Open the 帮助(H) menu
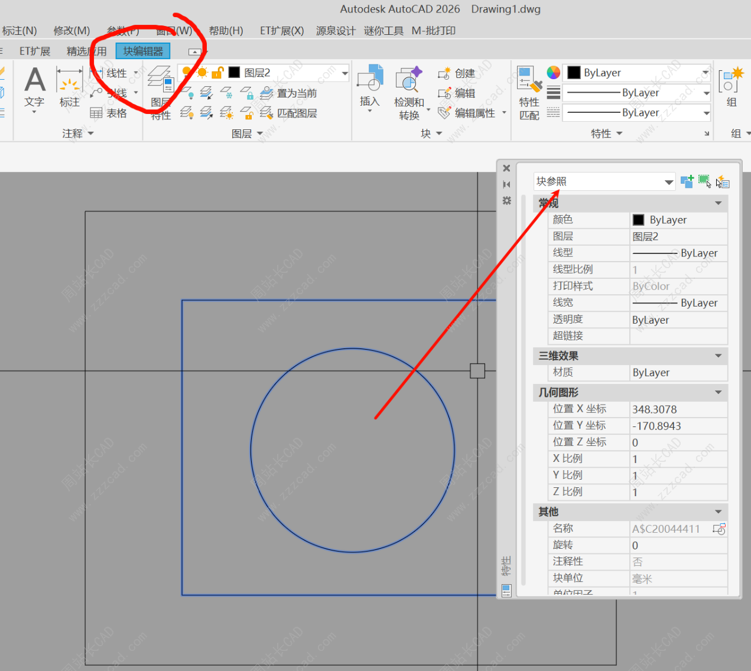Image resolution: width=751 pixels, height=671 pixels. [226, 31]
